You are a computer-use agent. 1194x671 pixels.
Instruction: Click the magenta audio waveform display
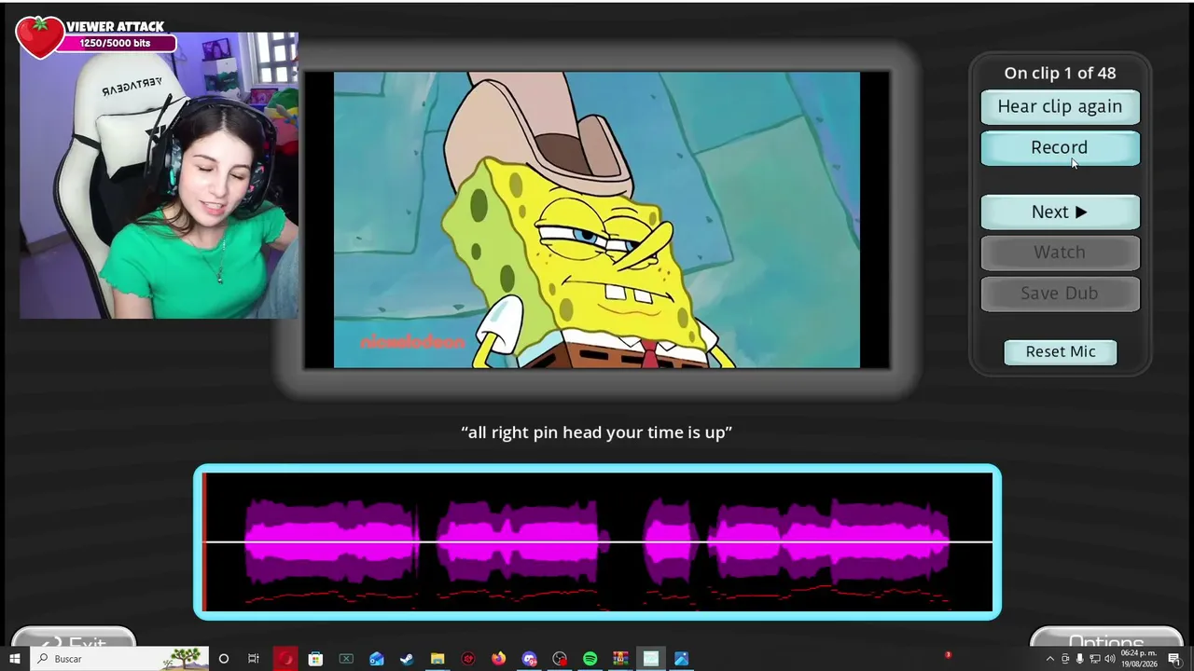(597, 541)
